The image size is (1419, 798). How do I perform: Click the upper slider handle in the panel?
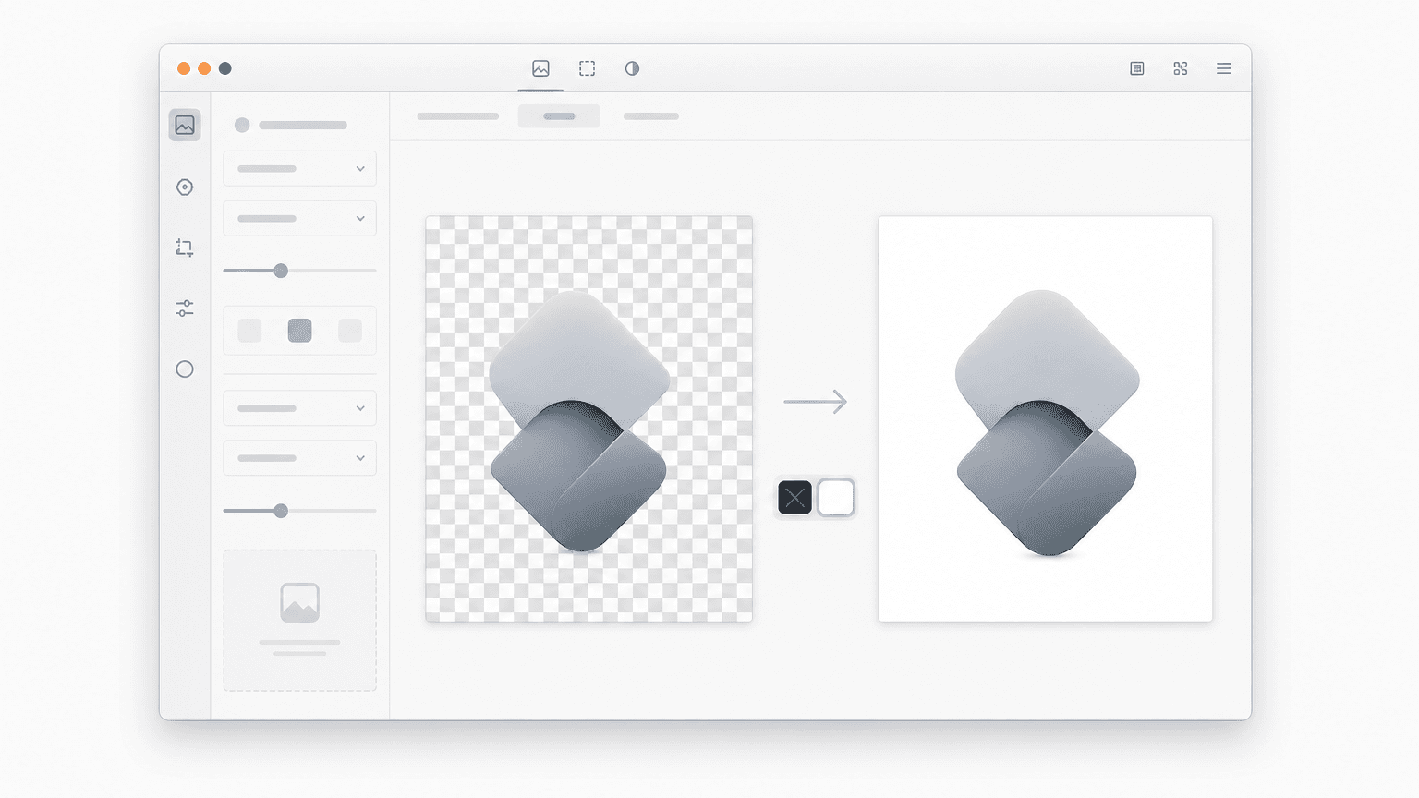(x=281, y=271)
